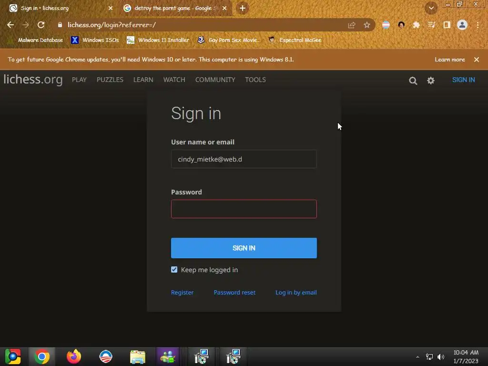Open the network icon in system tray
The height and width of the screenshot is (366, 488).
[x=429, y=357]
